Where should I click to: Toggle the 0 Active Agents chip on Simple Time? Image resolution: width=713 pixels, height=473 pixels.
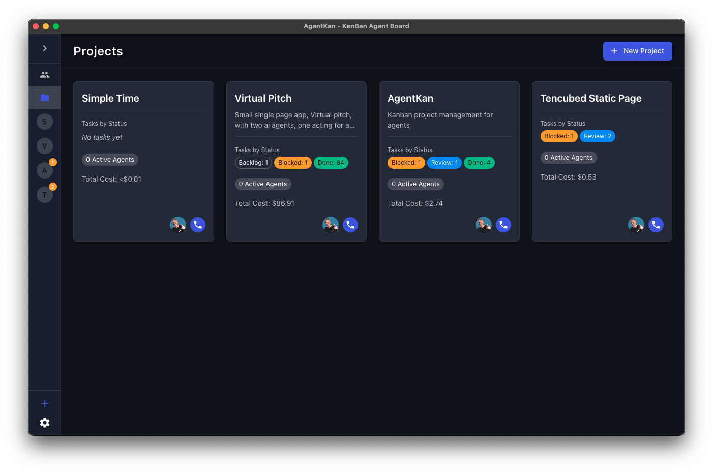click(x=110, y=159)
